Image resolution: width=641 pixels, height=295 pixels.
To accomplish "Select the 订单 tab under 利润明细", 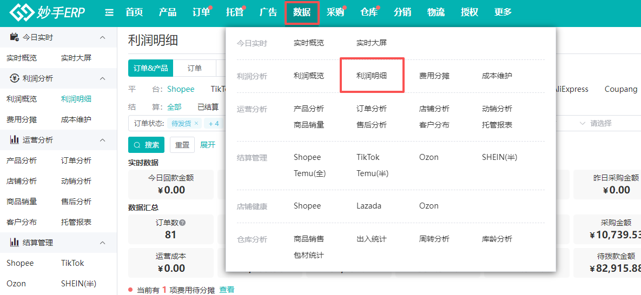I will (195, 68).
